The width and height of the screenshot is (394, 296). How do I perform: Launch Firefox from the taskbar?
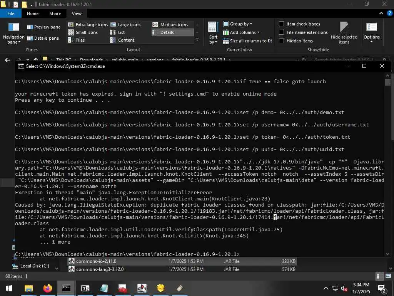pyautogui.click(x=47, y=288)
